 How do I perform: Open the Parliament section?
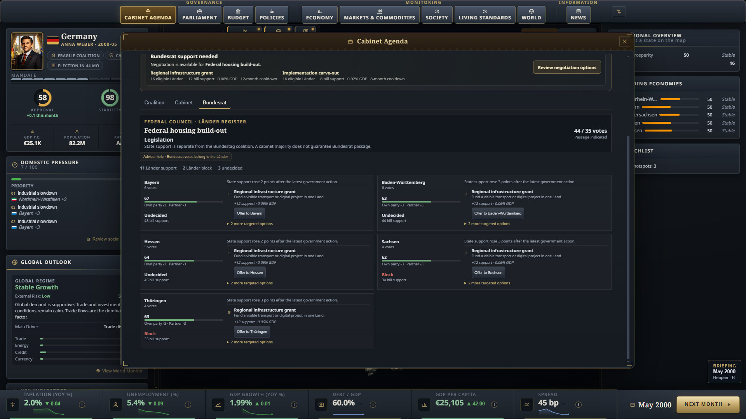[x=199, y=15]
